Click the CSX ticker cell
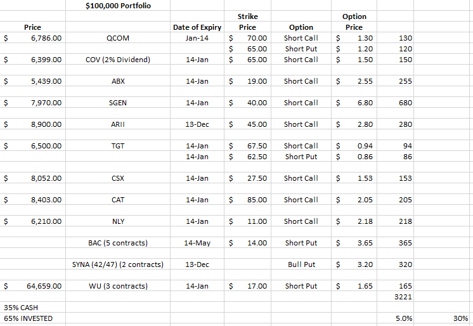 pyautogui.click(x=118, y=178)
